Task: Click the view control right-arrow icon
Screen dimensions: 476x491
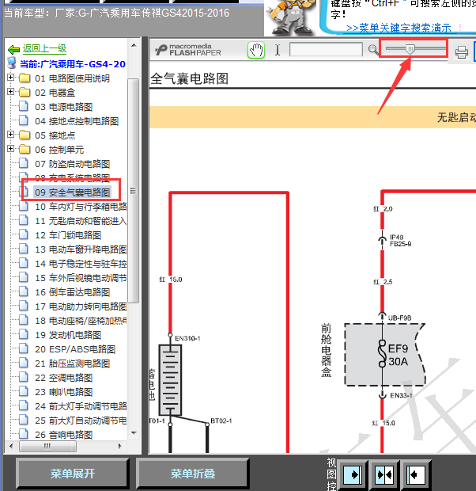Action: click(353, 474)
